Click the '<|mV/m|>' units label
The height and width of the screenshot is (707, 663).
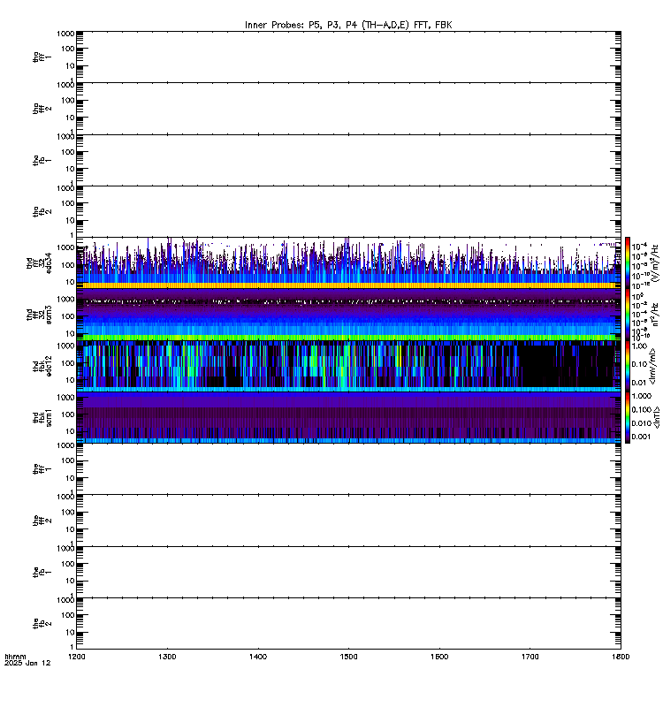click(652, 366)
